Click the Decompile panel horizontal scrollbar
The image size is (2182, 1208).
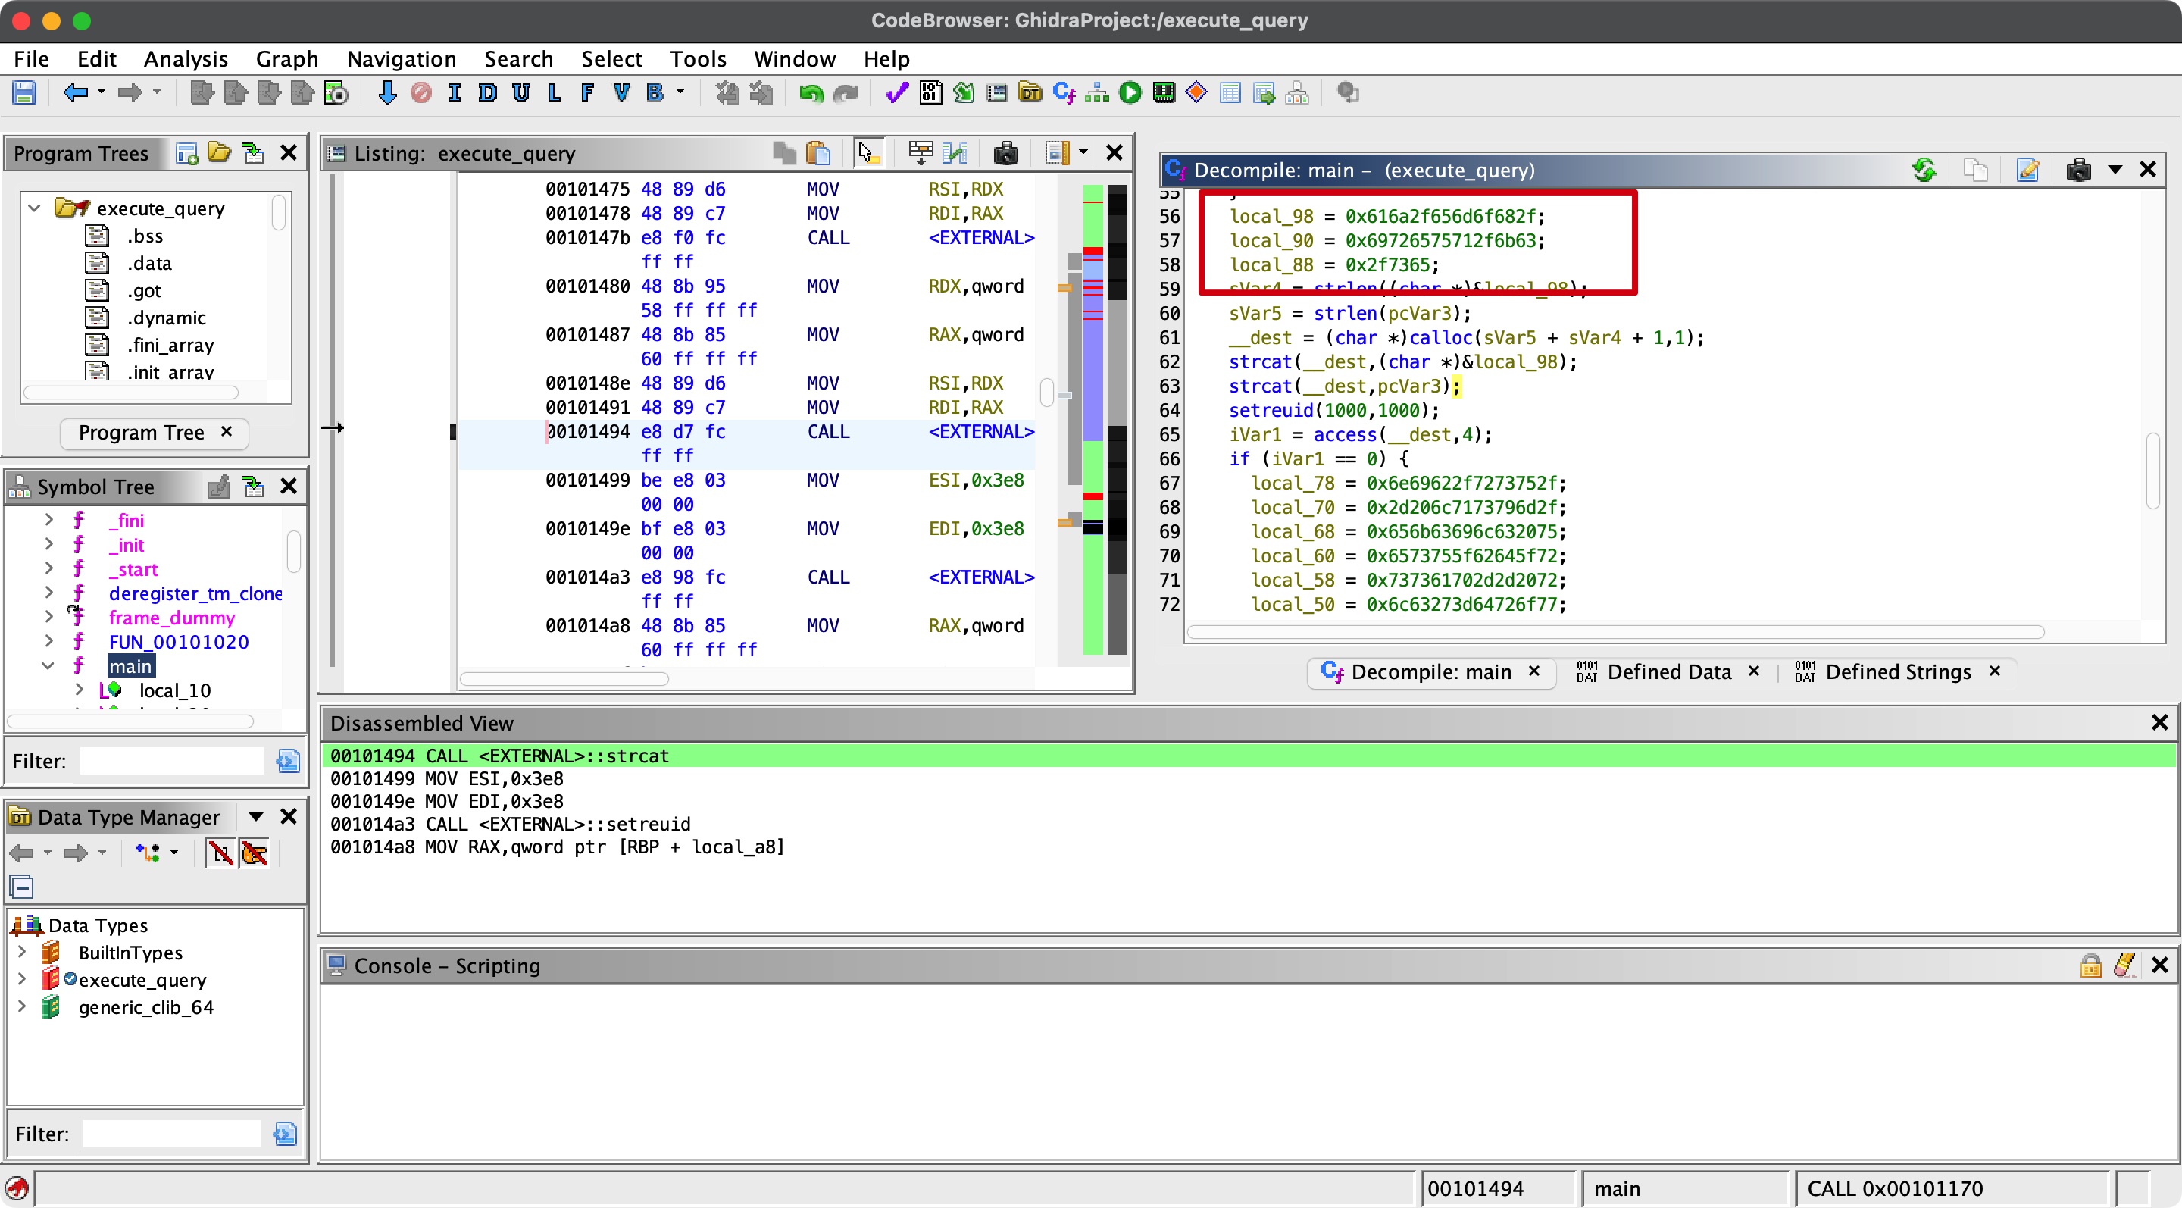[1615, 632]
